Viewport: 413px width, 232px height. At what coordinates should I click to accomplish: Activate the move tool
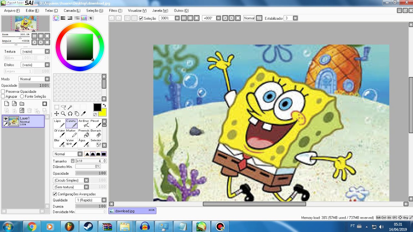click(56, 114)
